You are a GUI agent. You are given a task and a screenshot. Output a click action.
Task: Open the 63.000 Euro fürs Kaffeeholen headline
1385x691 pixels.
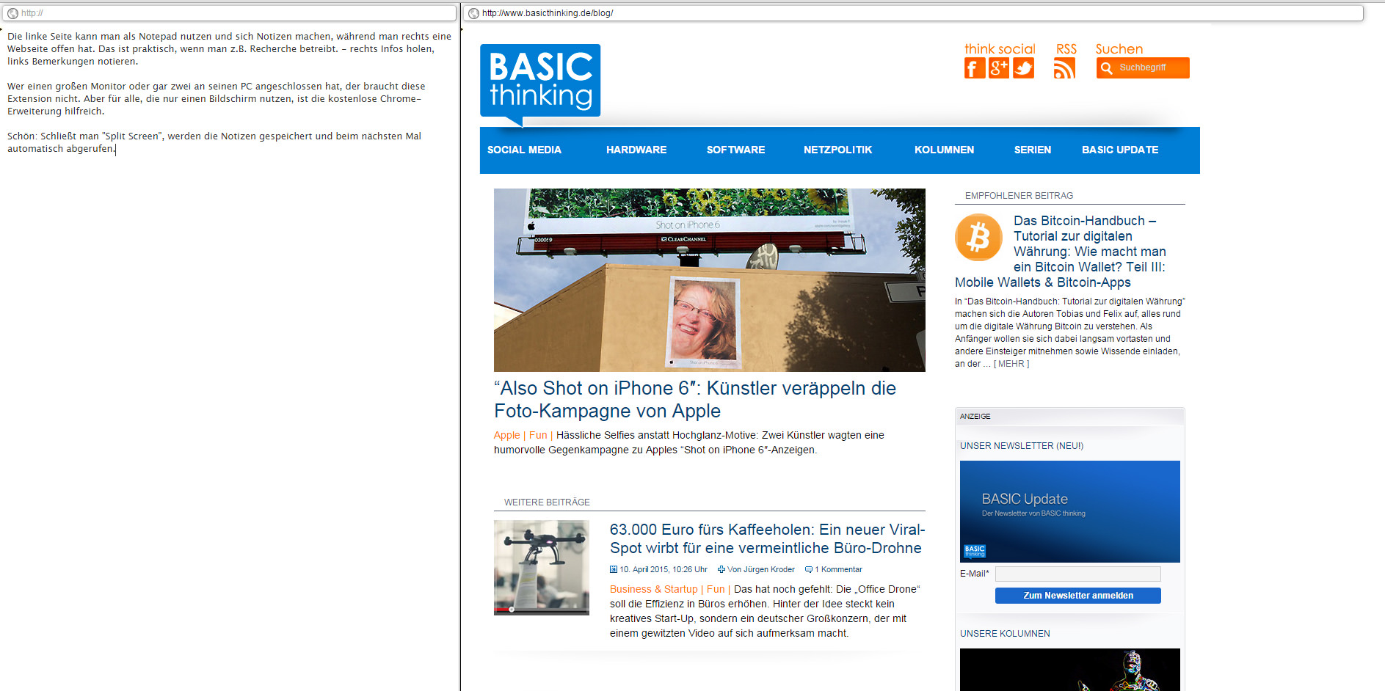click(x=767, y=538)
